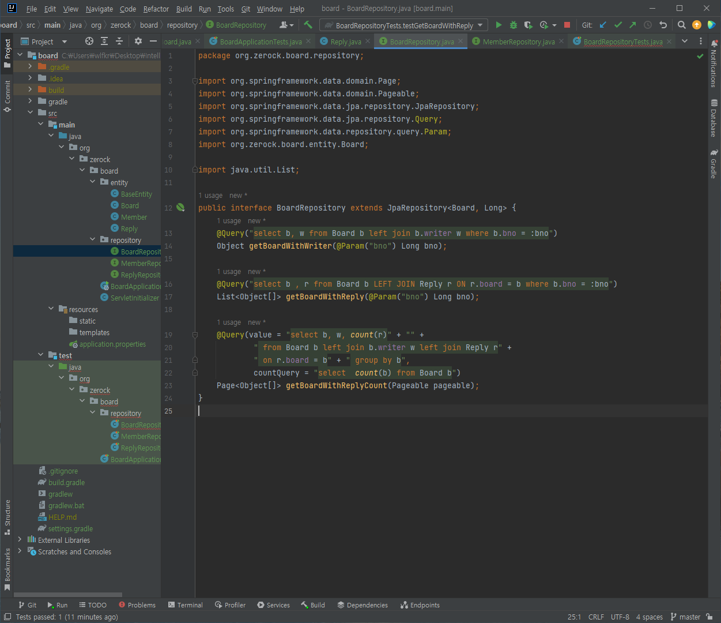Close the BoardRepository.java tab

click(460, 42)
